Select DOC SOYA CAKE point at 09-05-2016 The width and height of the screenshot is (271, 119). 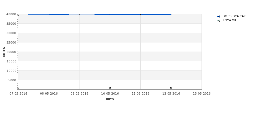pyautogui.click(x=79, y=14)
